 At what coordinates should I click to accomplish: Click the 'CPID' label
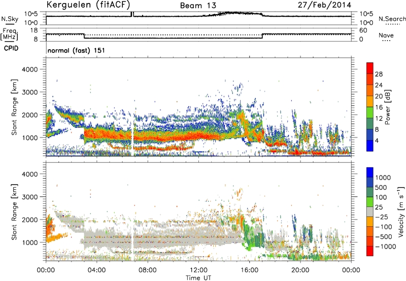pos(11,48)
